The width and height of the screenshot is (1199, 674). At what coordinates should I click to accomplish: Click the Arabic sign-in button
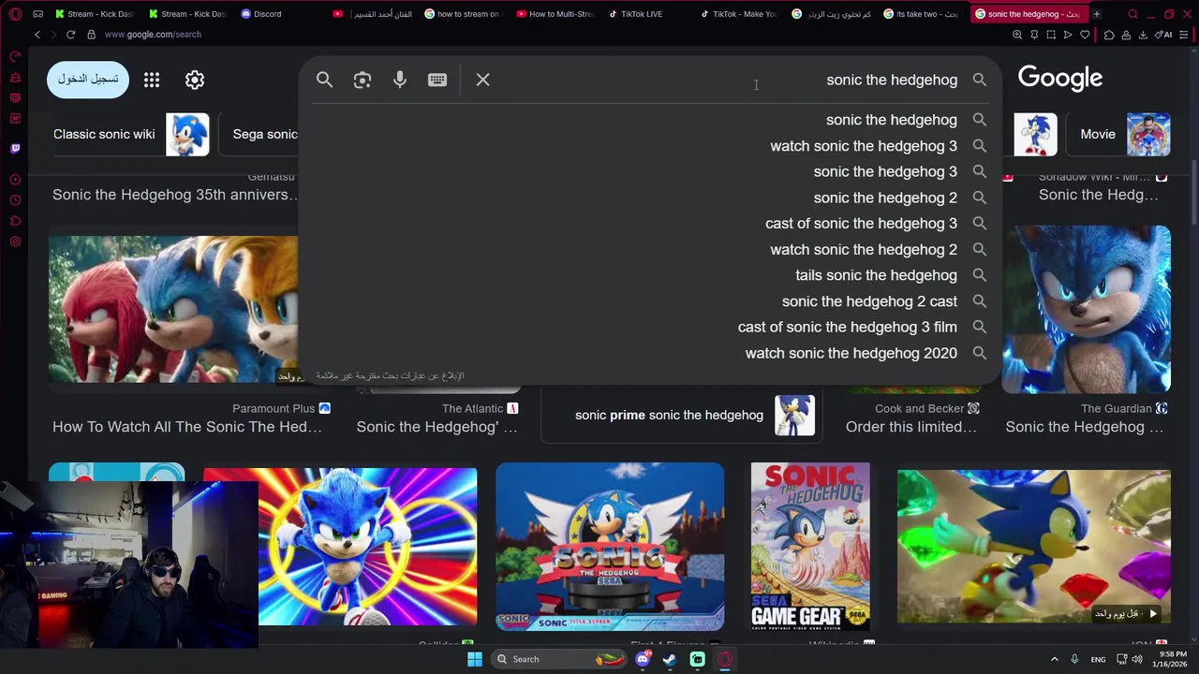tap(88, 80)
